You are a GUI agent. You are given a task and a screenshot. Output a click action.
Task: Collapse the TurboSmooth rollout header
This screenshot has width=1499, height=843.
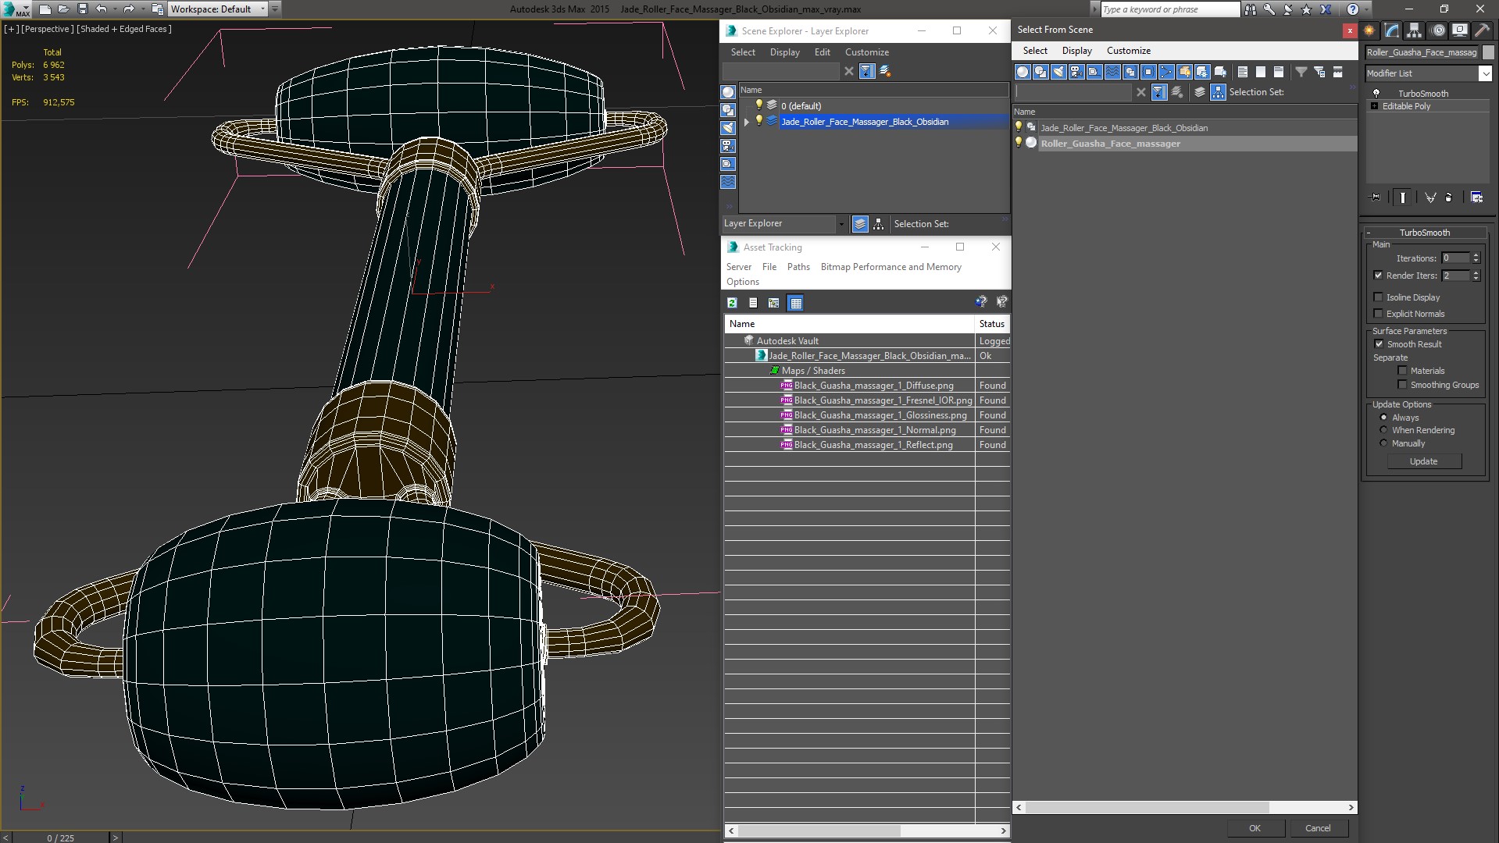tap(1424, 233)
